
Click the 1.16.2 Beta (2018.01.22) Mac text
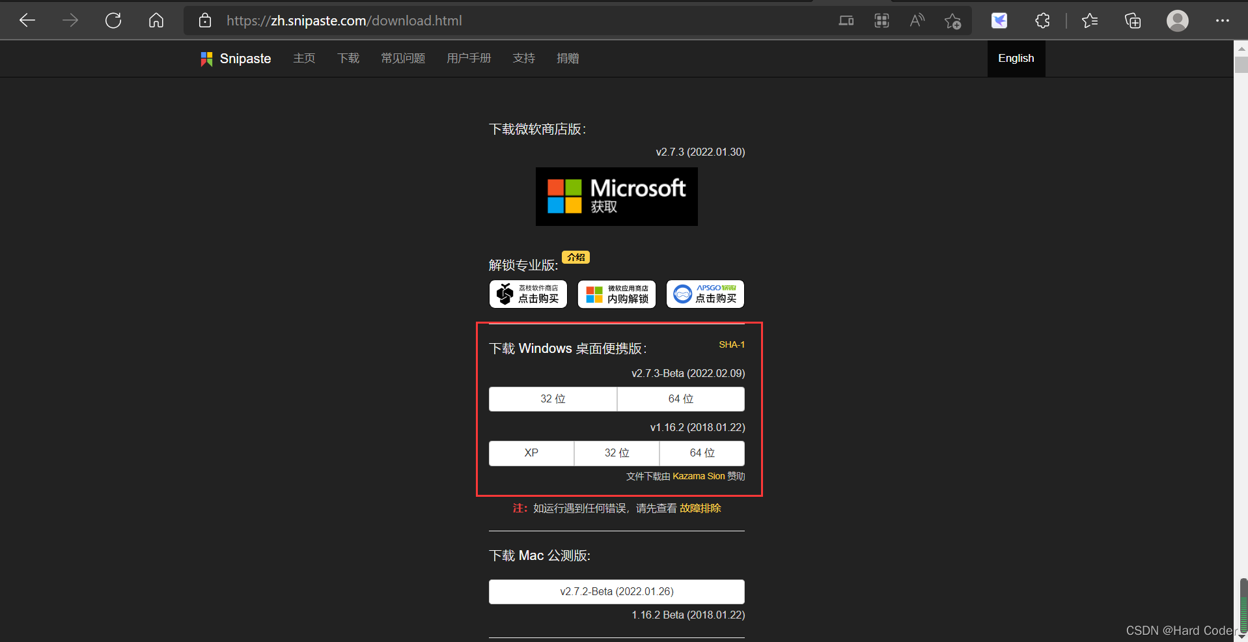coord(688,615)
